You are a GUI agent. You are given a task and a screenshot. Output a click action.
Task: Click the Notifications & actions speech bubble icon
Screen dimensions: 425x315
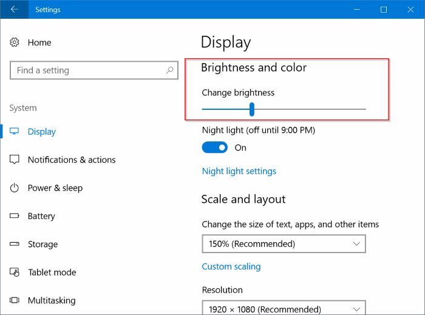pyautogui.click(x=15, y=160)
